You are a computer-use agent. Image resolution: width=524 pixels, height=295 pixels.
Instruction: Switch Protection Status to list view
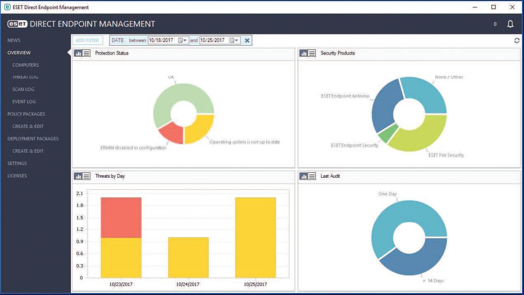(x=86, y=53)
